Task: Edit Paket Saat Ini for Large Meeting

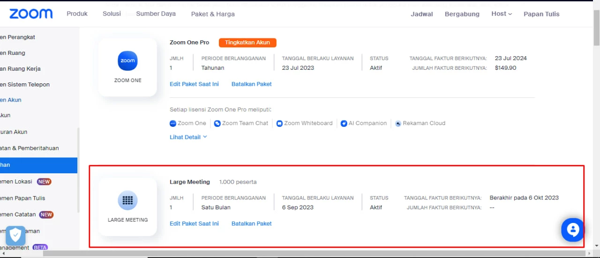Action: (x=194, y=224)
